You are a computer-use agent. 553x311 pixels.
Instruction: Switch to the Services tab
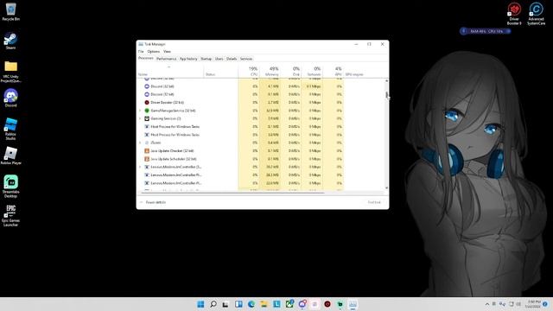246,59
